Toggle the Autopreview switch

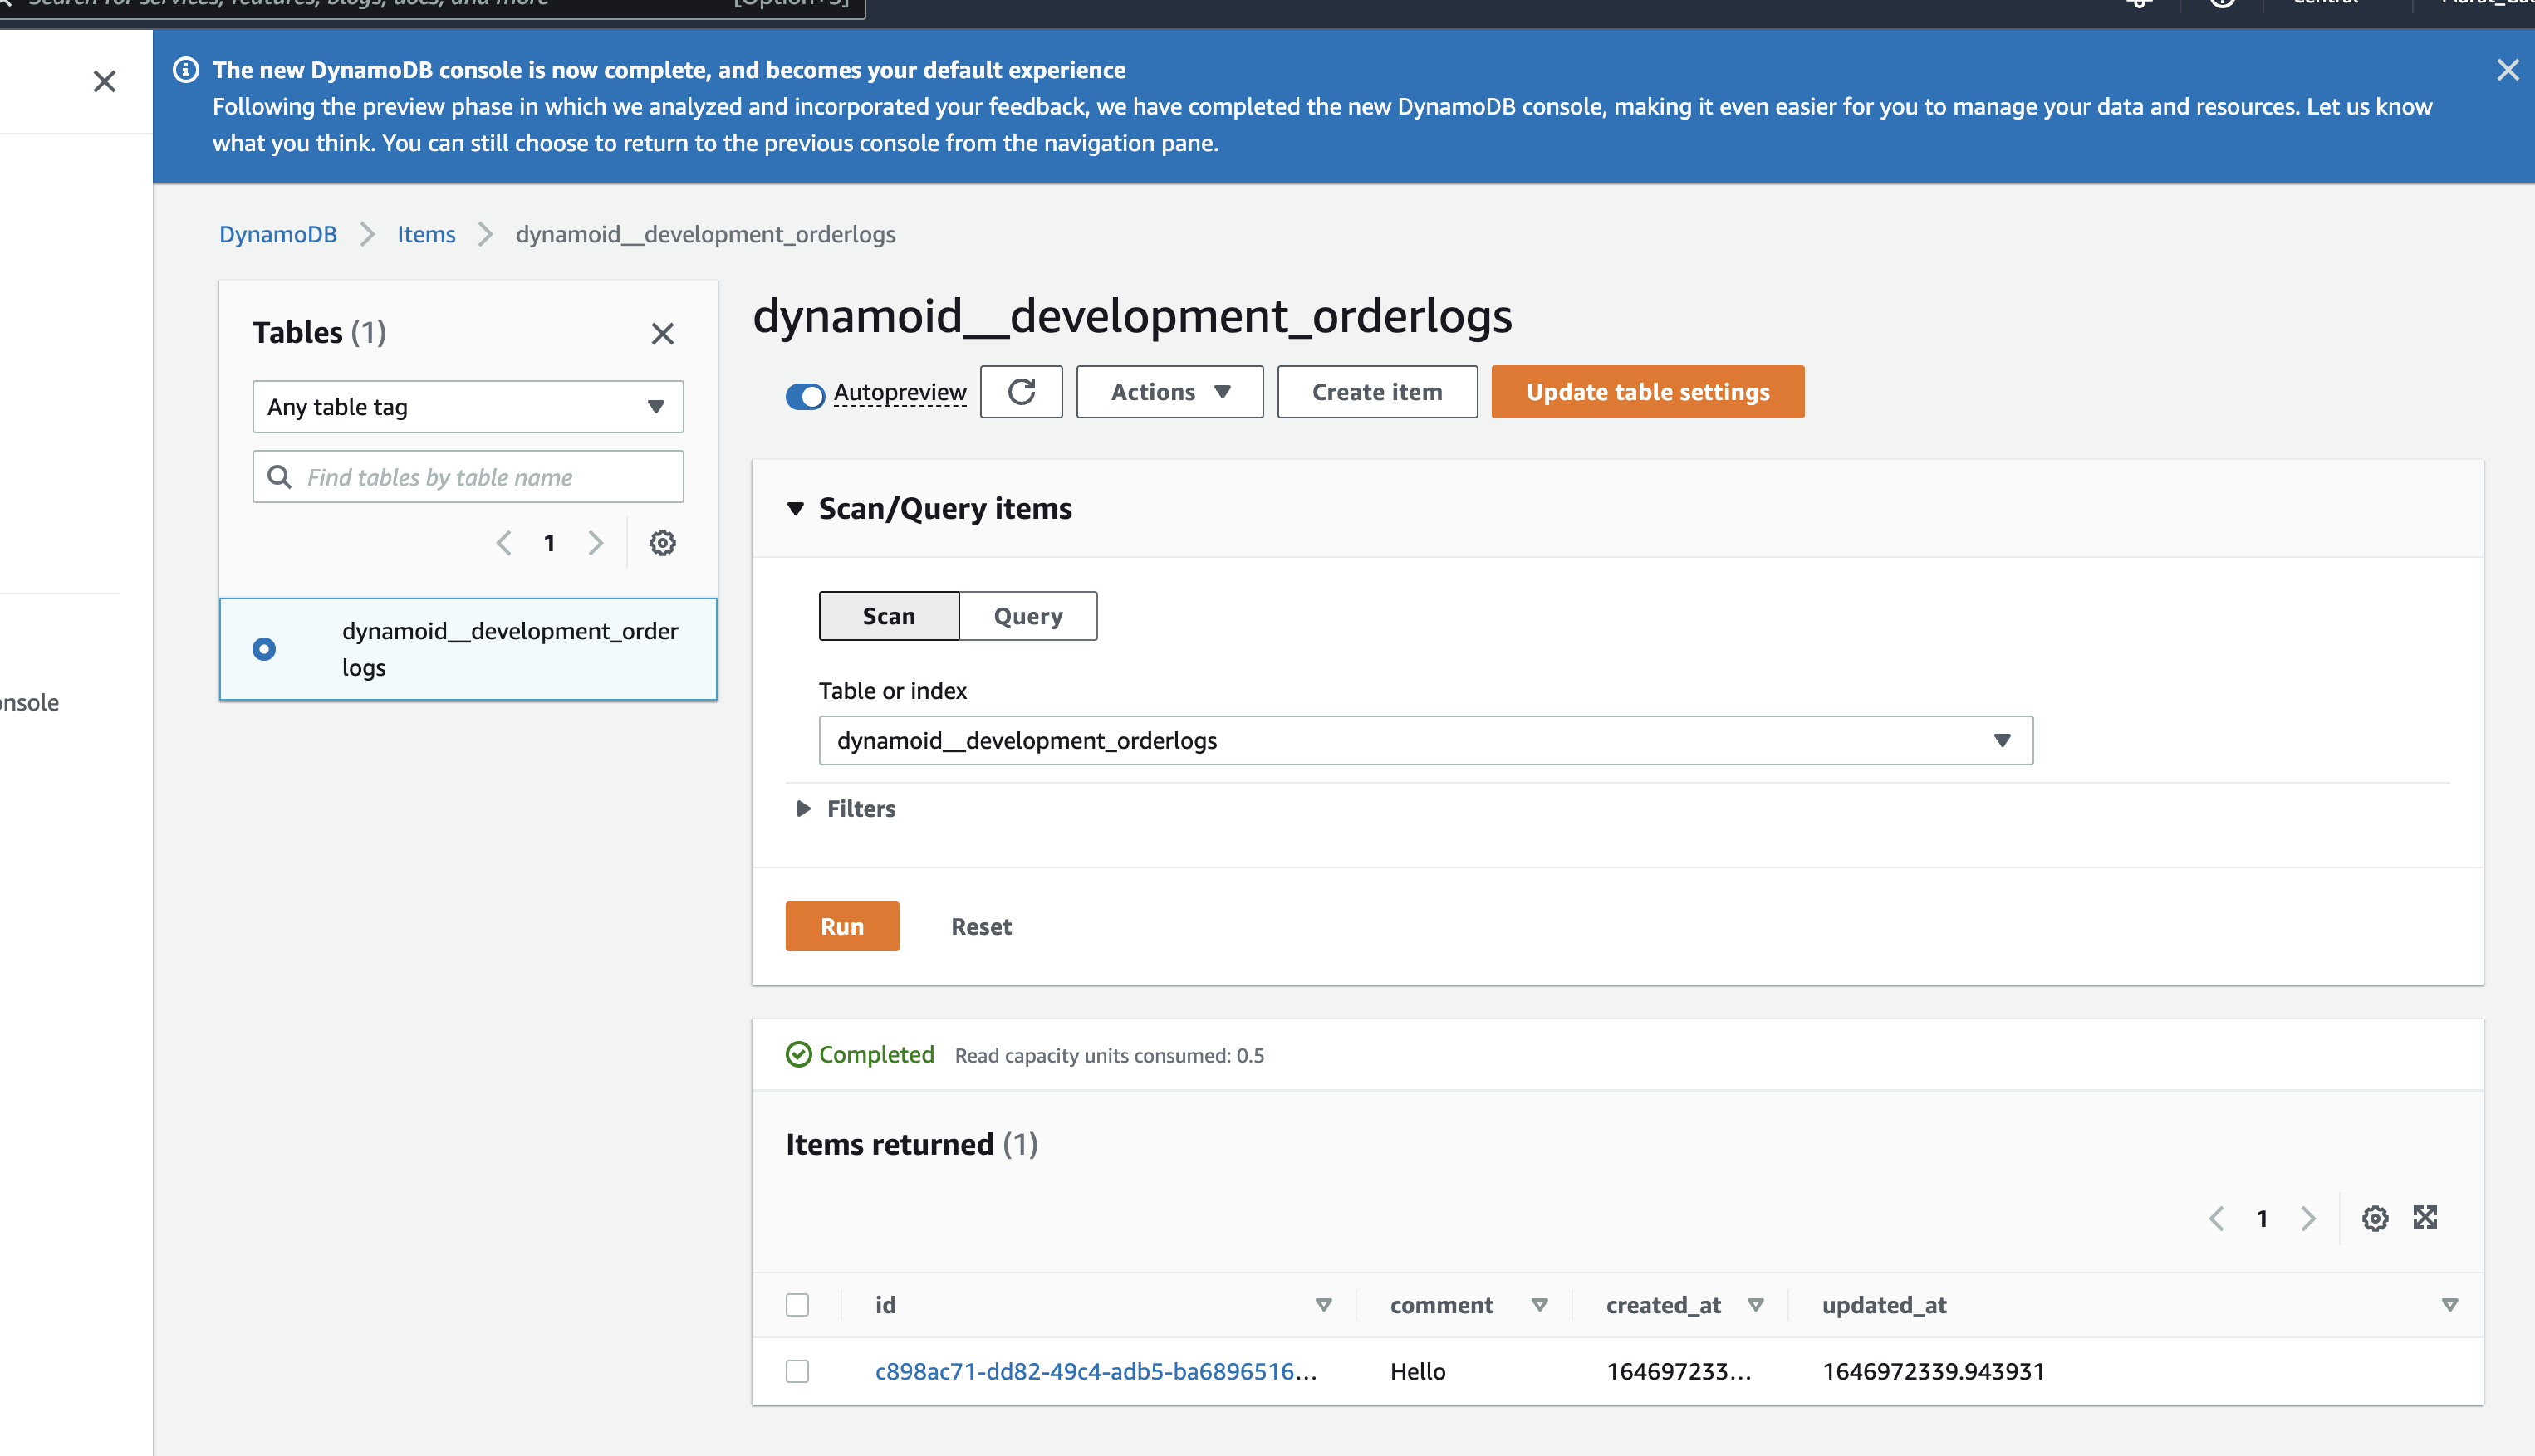[804, 396]
